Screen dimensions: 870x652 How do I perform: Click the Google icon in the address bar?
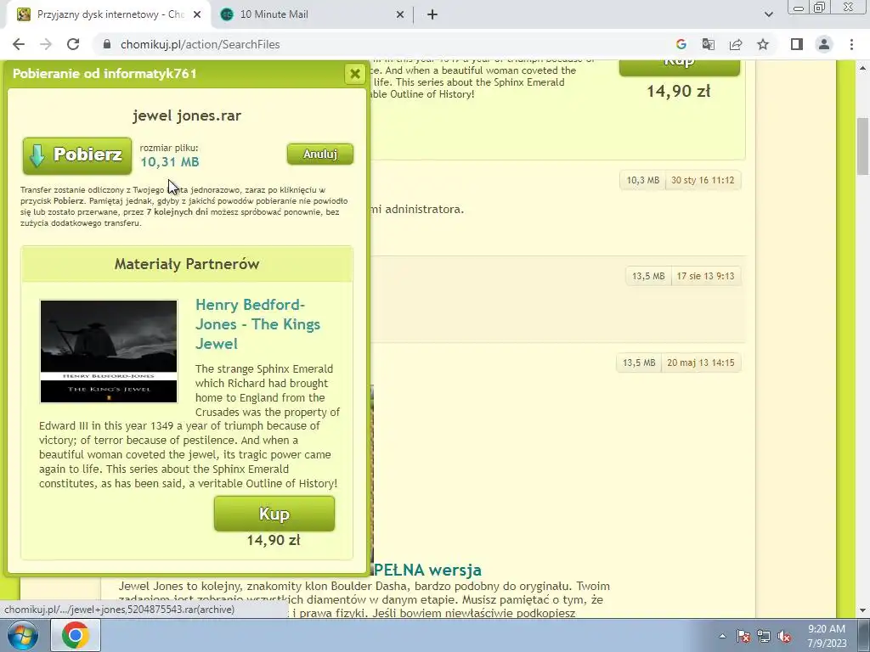click(681, 44)
